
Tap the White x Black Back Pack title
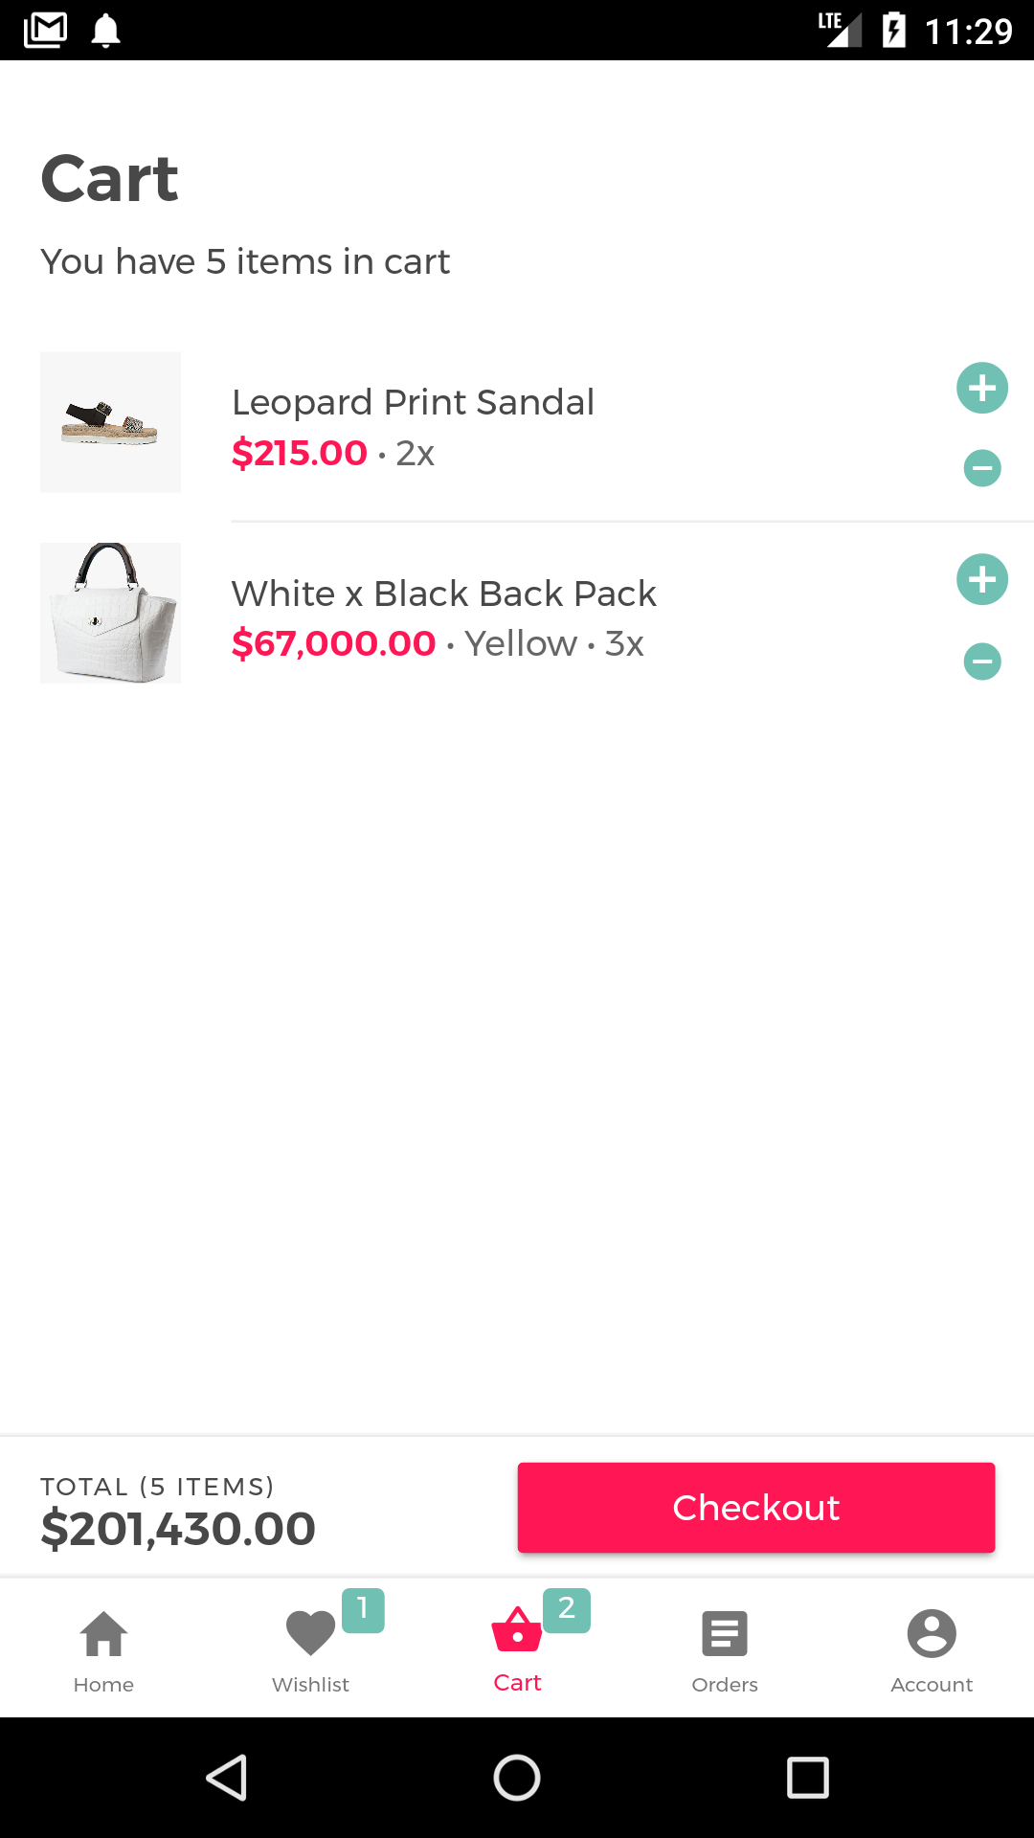tap(443, 594)
